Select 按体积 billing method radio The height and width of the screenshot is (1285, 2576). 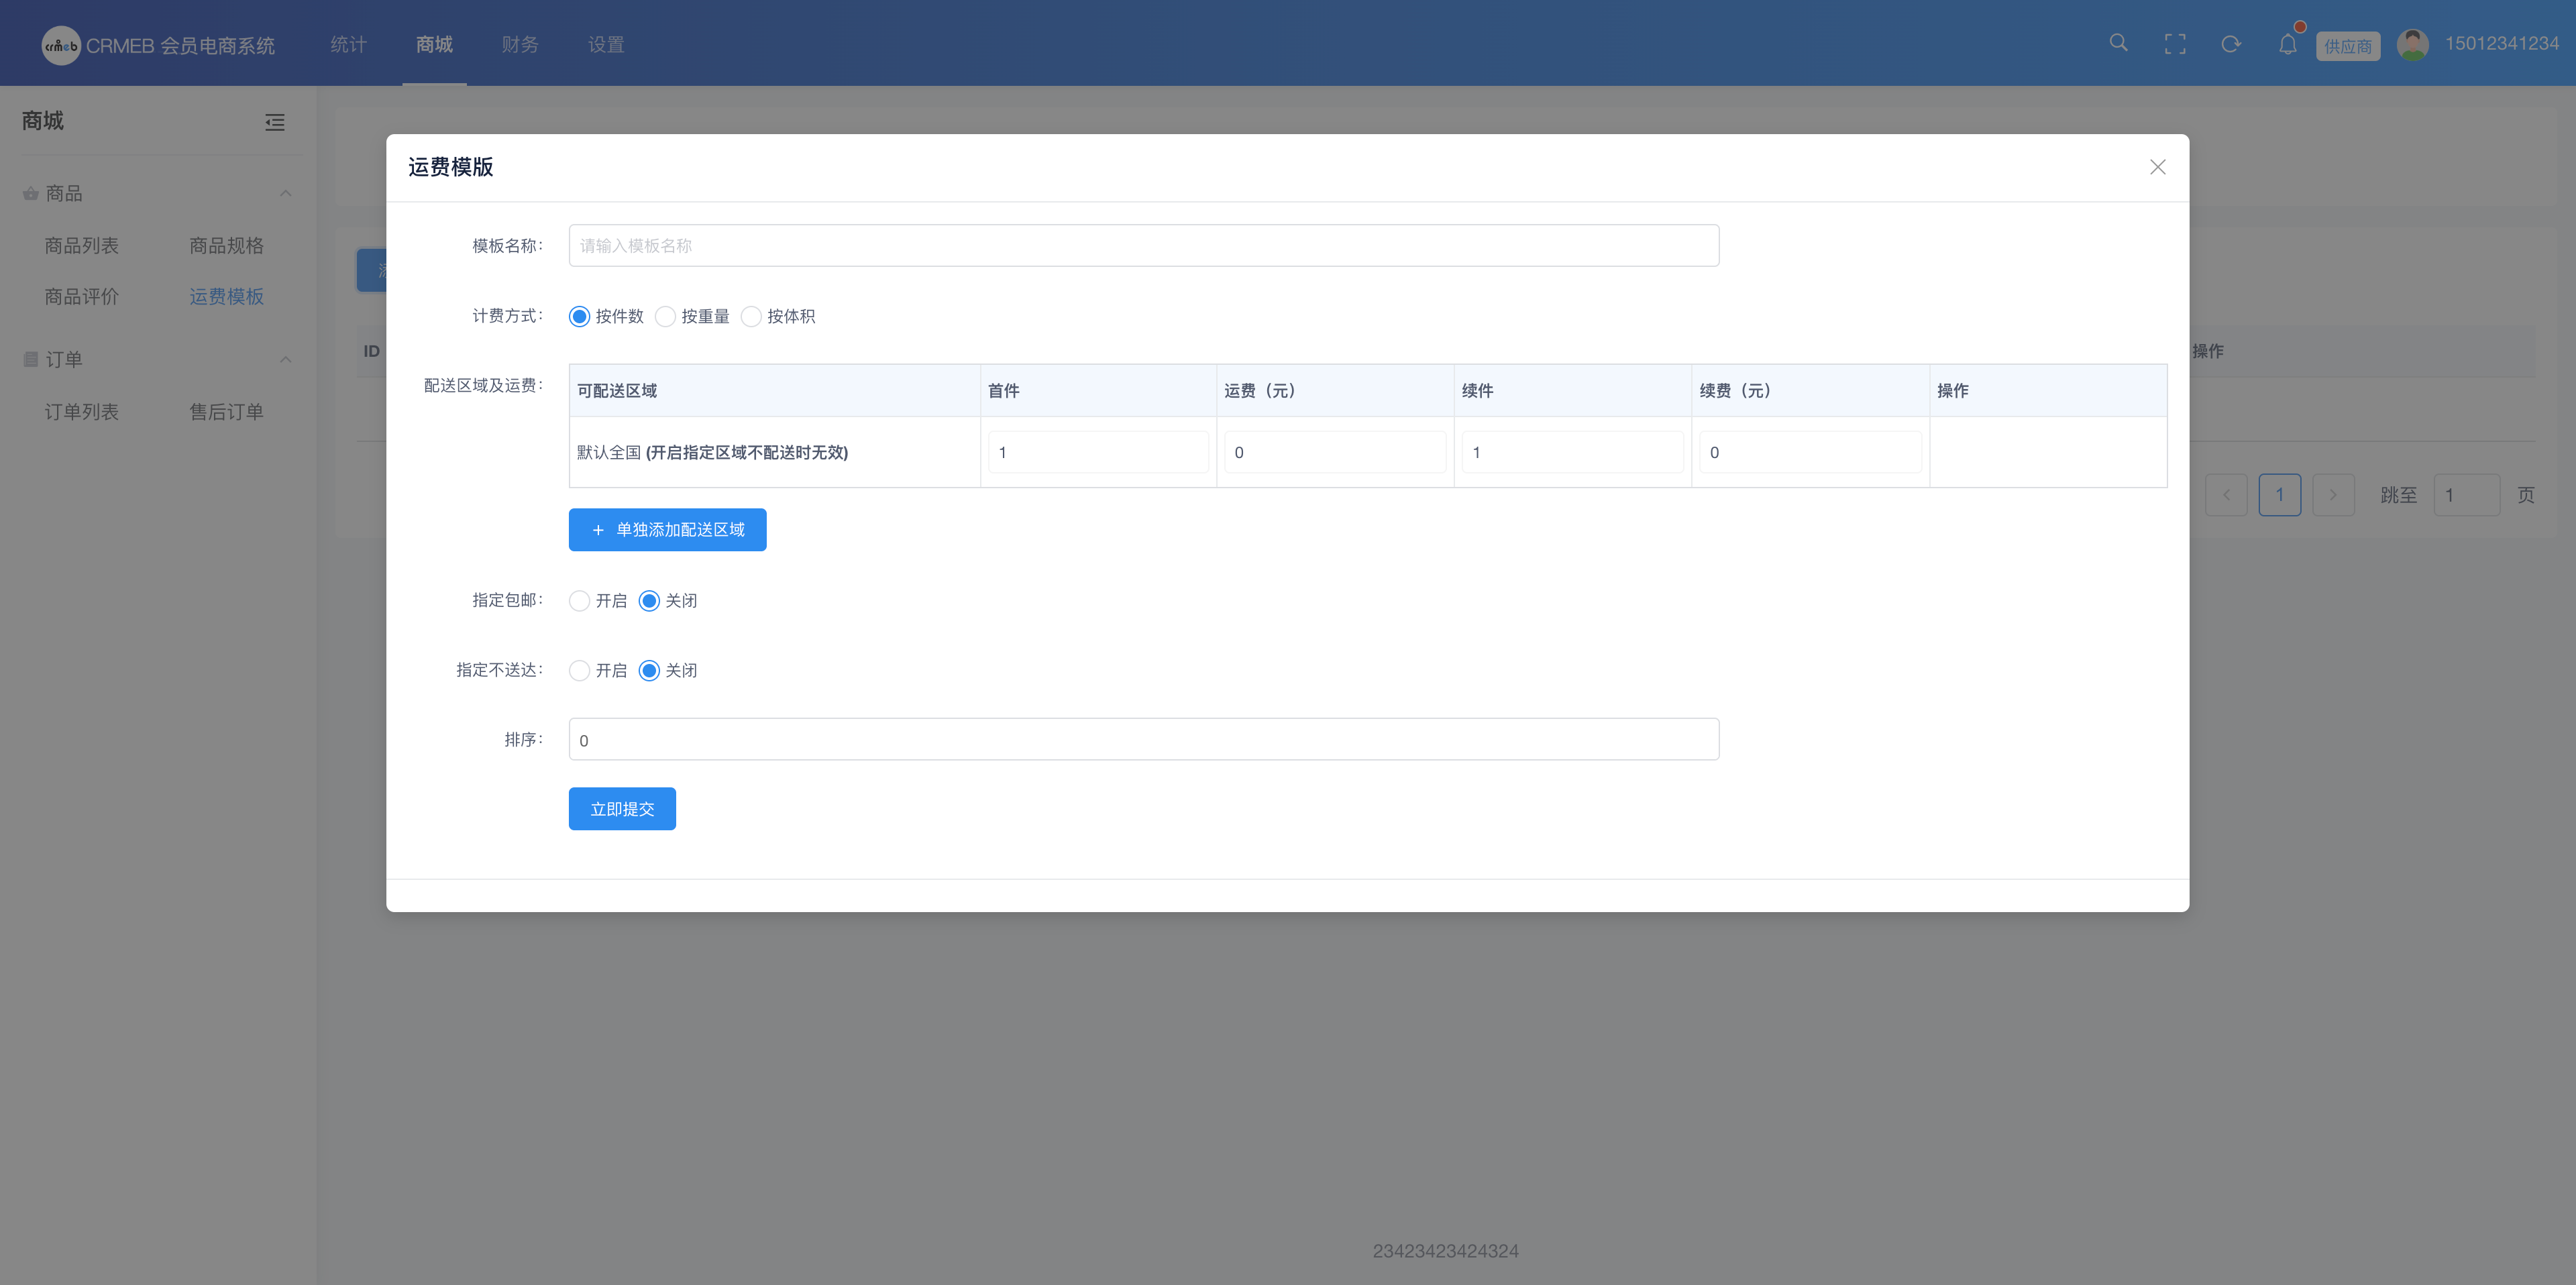(x=752, y=317)
